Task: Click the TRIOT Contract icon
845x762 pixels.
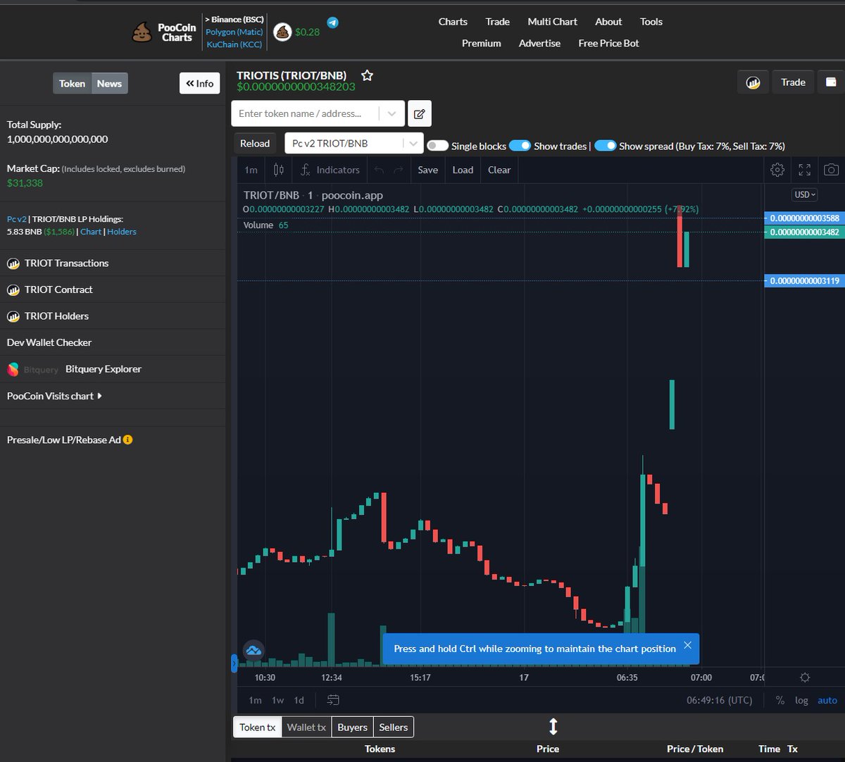Action: (13, 290)
